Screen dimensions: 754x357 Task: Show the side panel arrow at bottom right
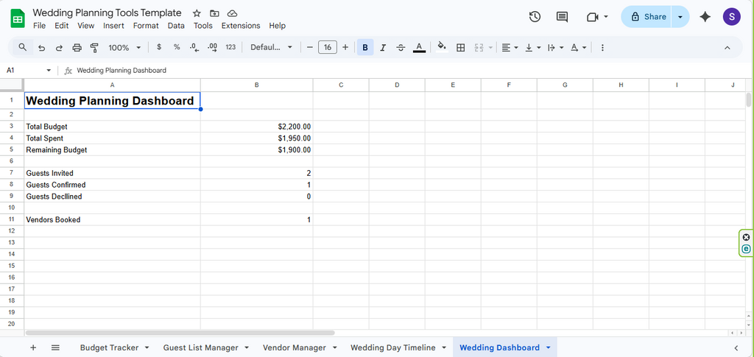(x=736, y=347)
